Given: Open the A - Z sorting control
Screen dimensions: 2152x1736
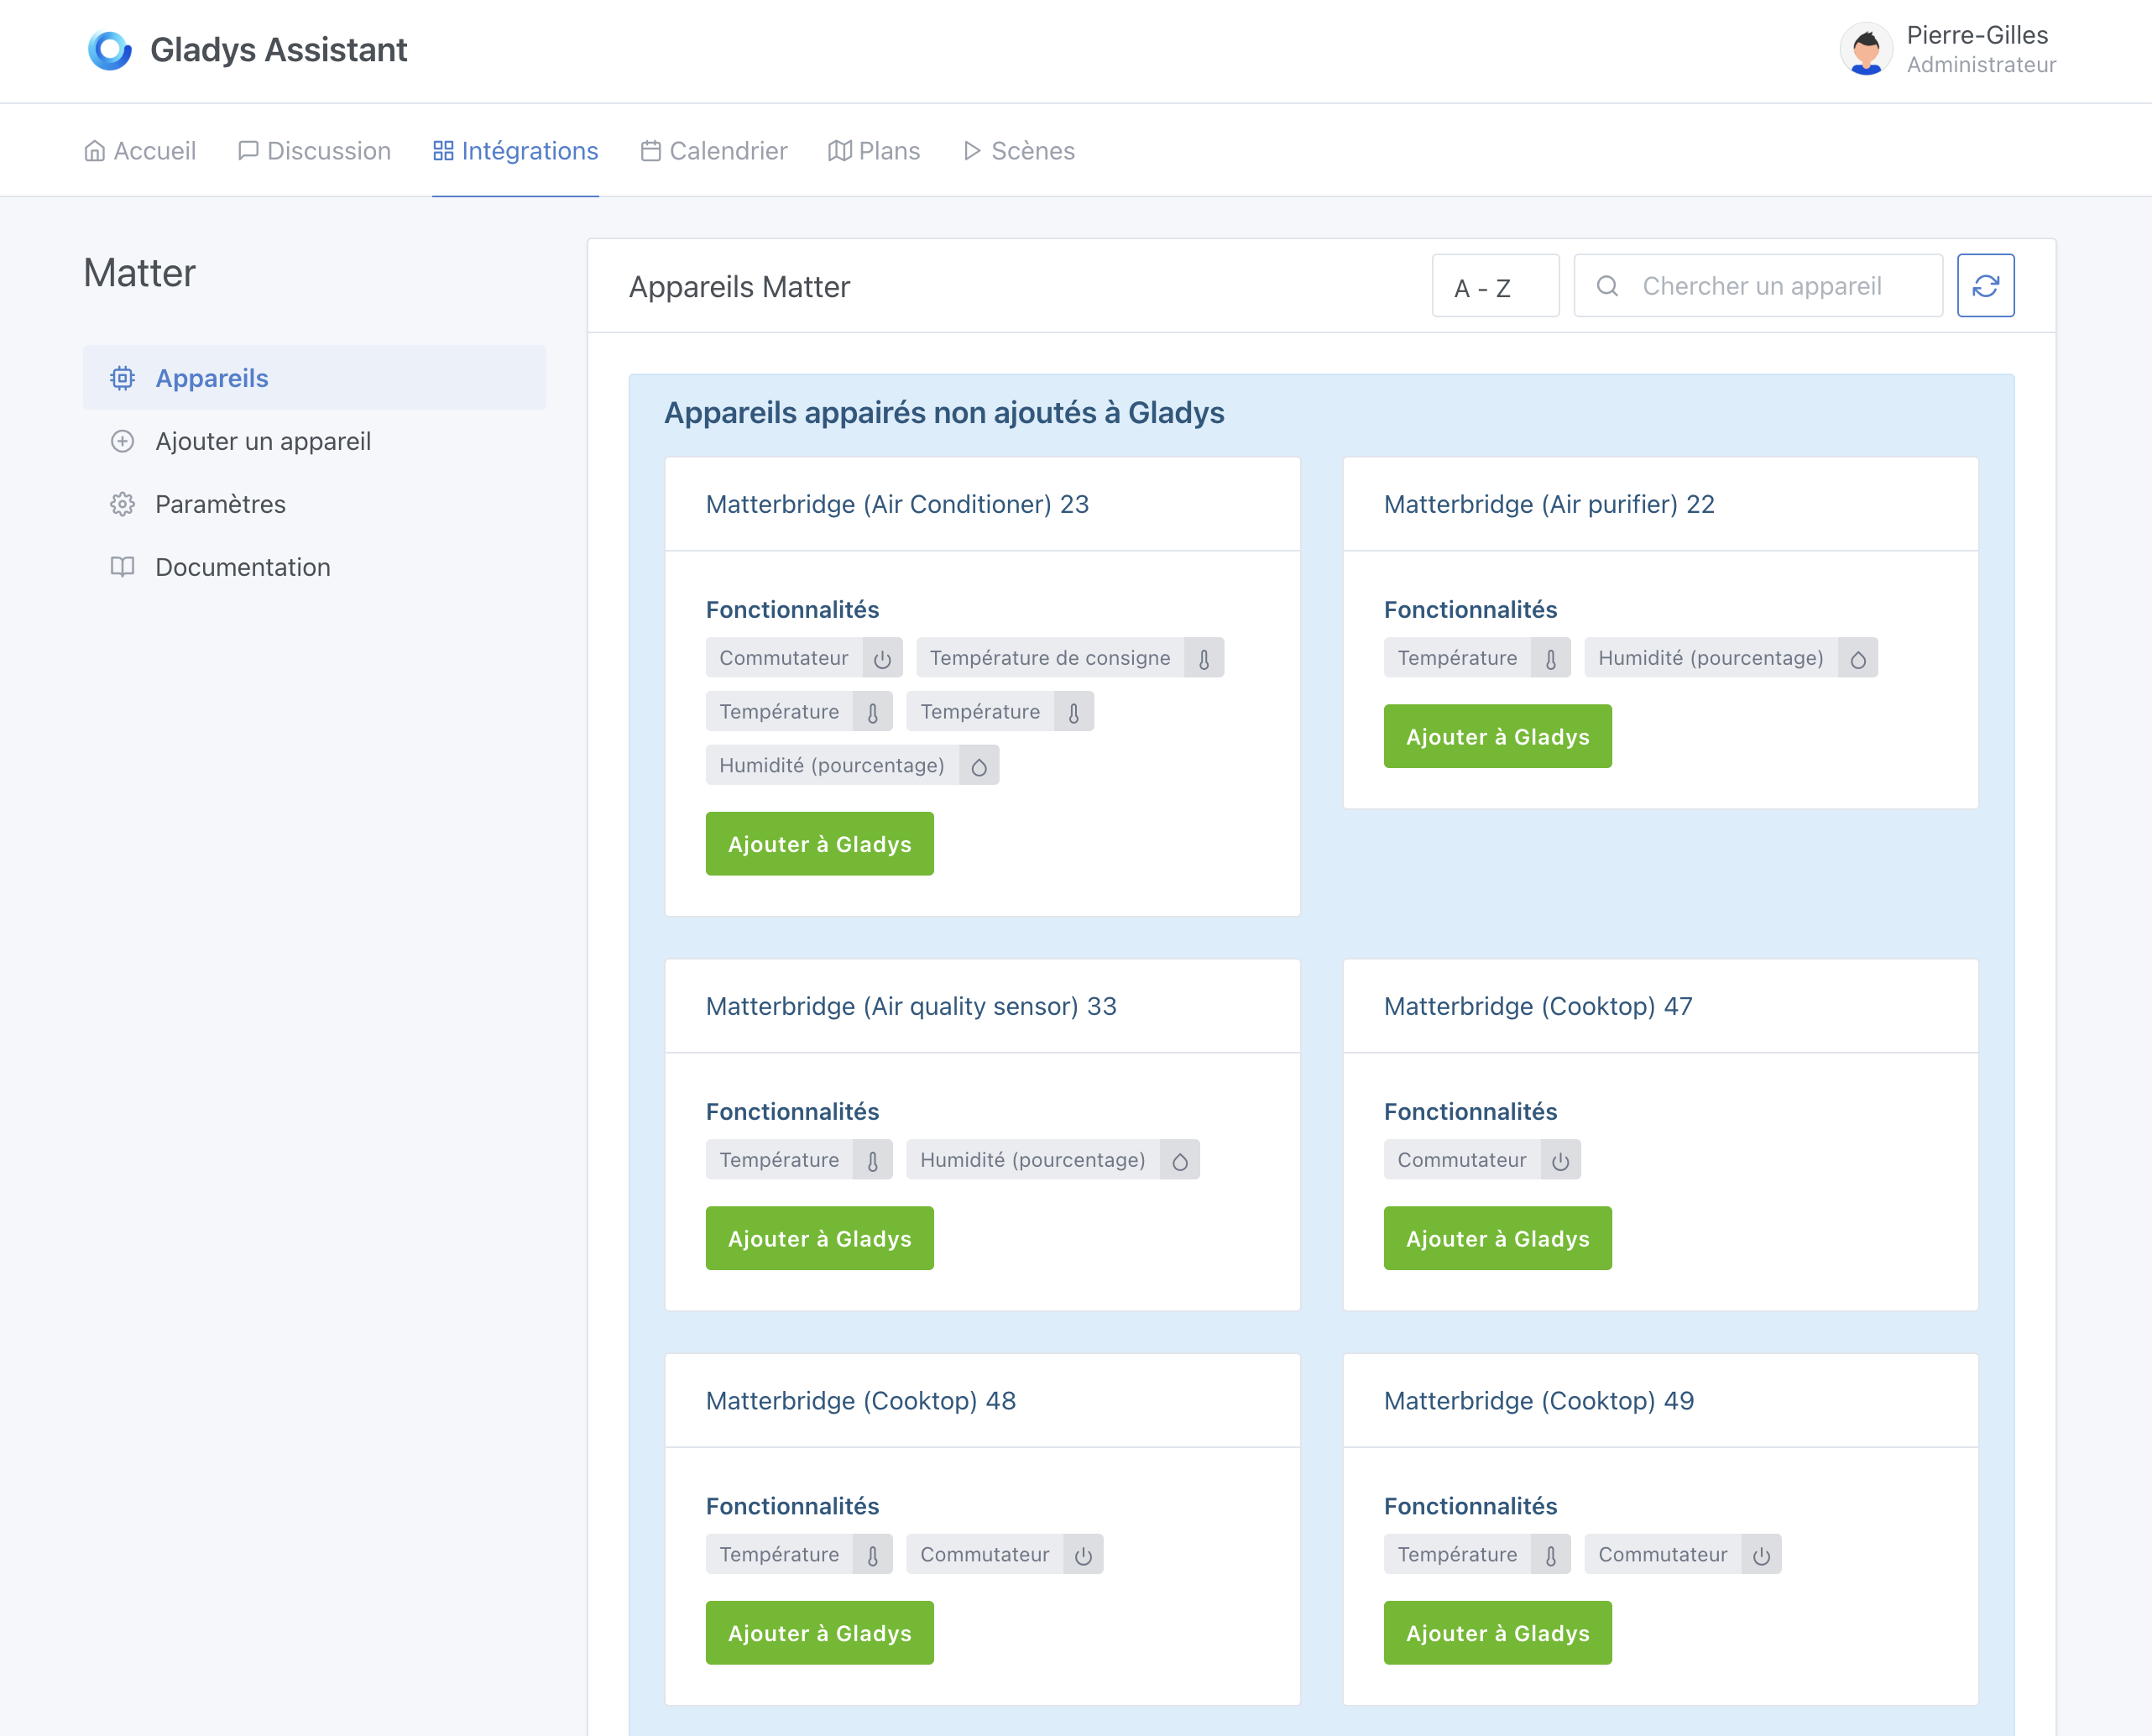Looking at the screenshot, I should click(1495, 285).
